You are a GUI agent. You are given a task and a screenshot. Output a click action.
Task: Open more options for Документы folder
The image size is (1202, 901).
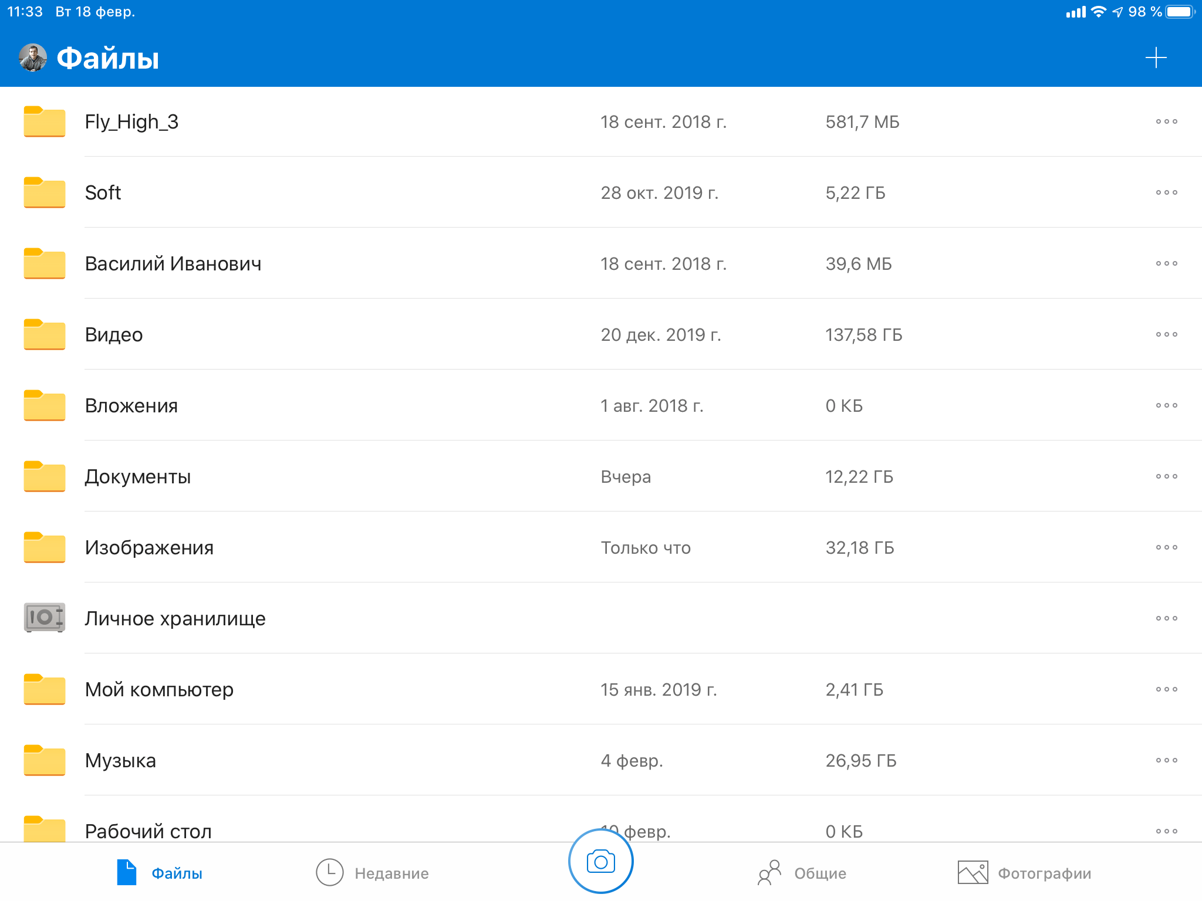(1166, 476)
